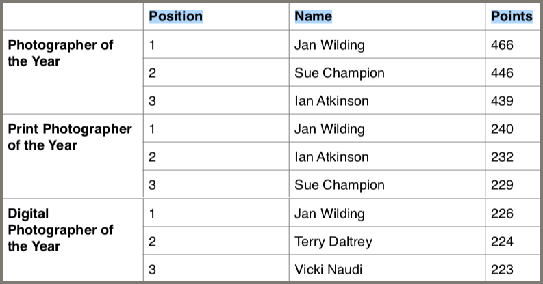The height and width of the screenshot is (284, 543).
Task: Click the Name column header
Action: click(x=313, y=16)
